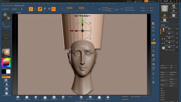Click the Append button
The width and height of the screenshot is (181, 102).
[x=173, y=79]
